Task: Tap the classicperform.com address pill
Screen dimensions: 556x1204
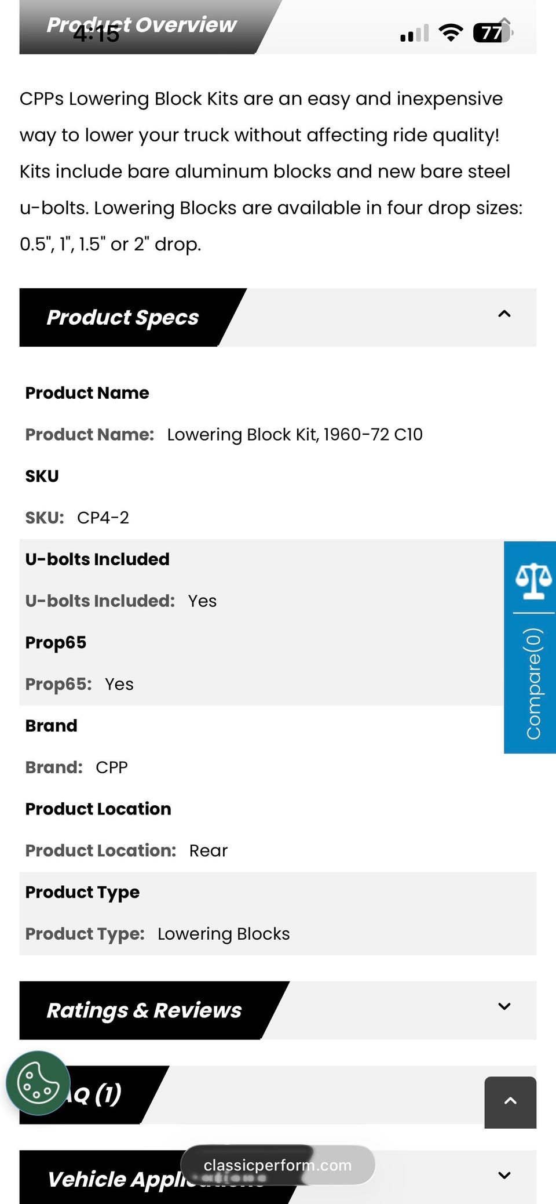Action: 278,1165
